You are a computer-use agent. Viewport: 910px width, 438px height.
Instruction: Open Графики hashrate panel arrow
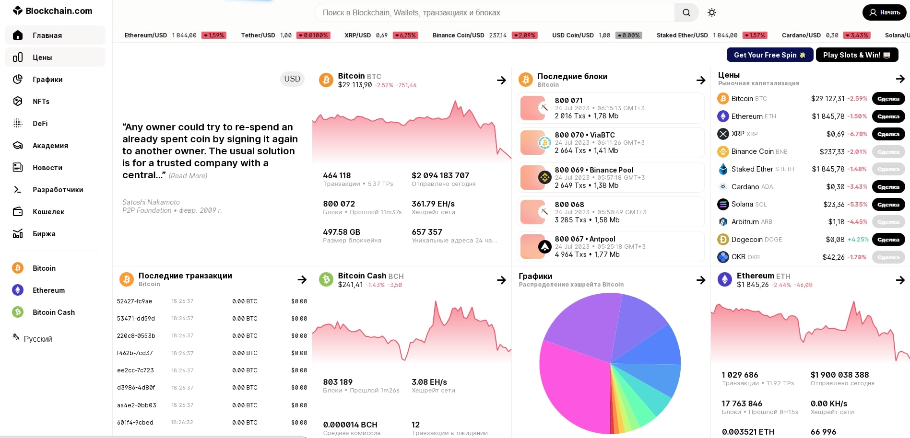[701, 280]
